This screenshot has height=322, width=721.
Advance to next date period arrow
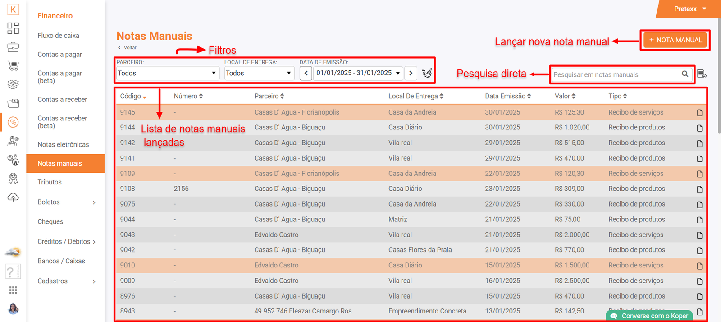[x=411, y=73]
